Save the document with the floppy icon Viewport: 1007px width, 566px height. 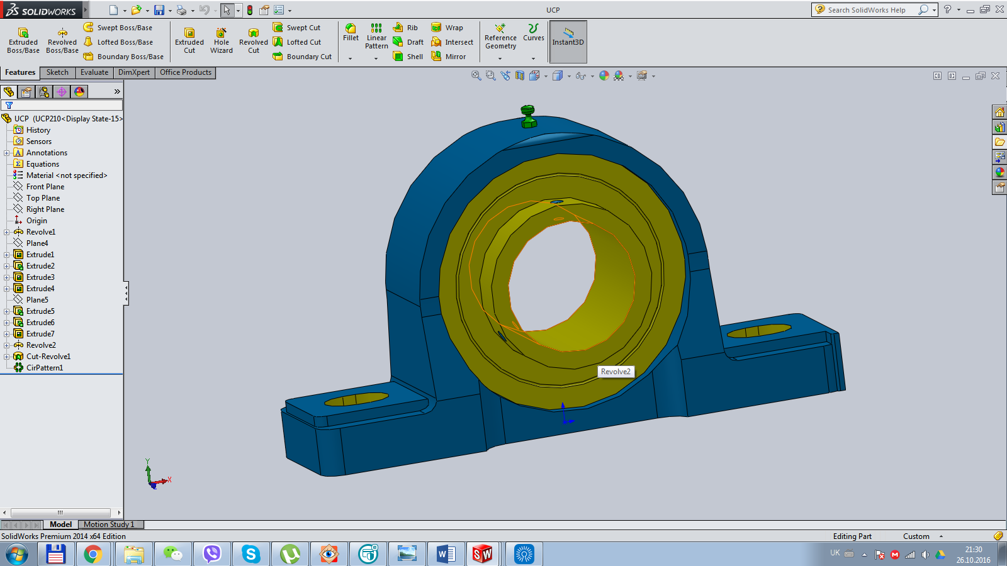click(159, 10)
